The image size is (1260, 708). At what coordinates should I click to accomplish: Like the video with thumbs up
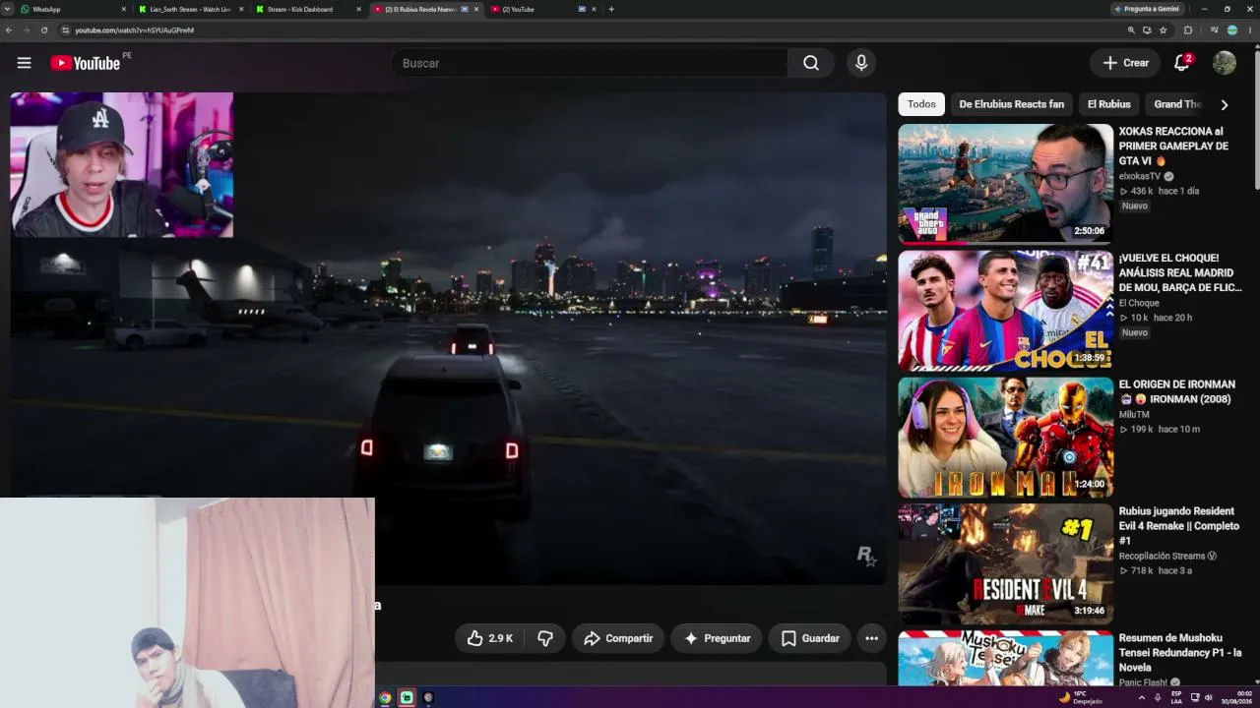click(x=490, y=638)
